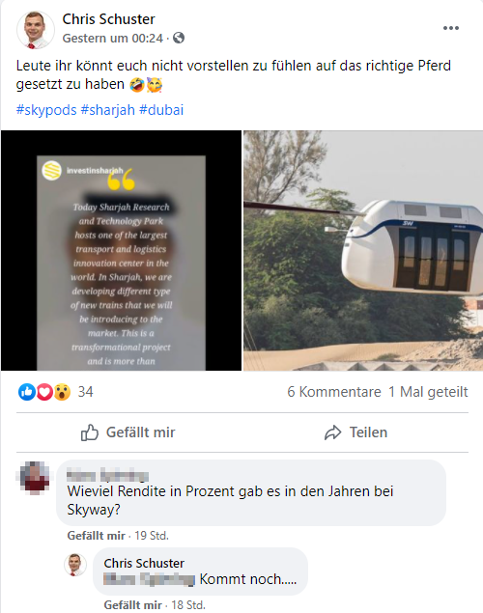Expand the 6 Kommentare list
Image resolution: width=483 pixels, height=613 pixels.
coord(334,392)
